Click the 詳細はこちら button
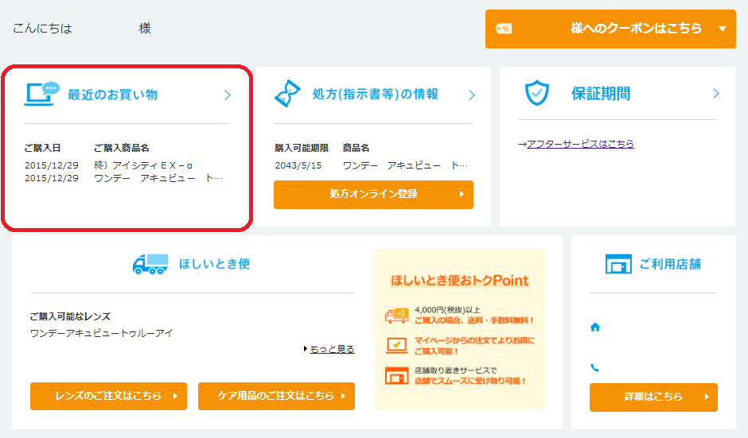This screenshot has height=438, width=748. 653,397
